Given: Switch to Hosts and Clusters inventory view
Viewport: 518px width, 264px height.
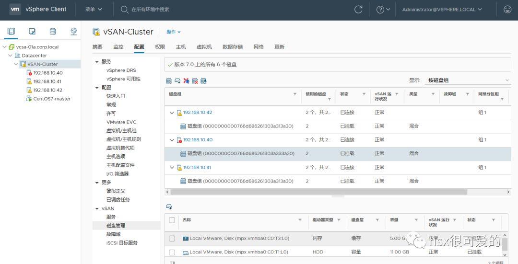Looking at the screenshot, I should click(x=11, y=31).
